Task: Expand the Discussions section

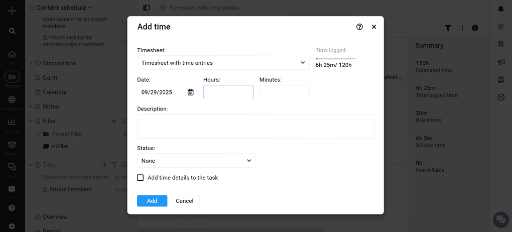Action: [x=31, y=63]
